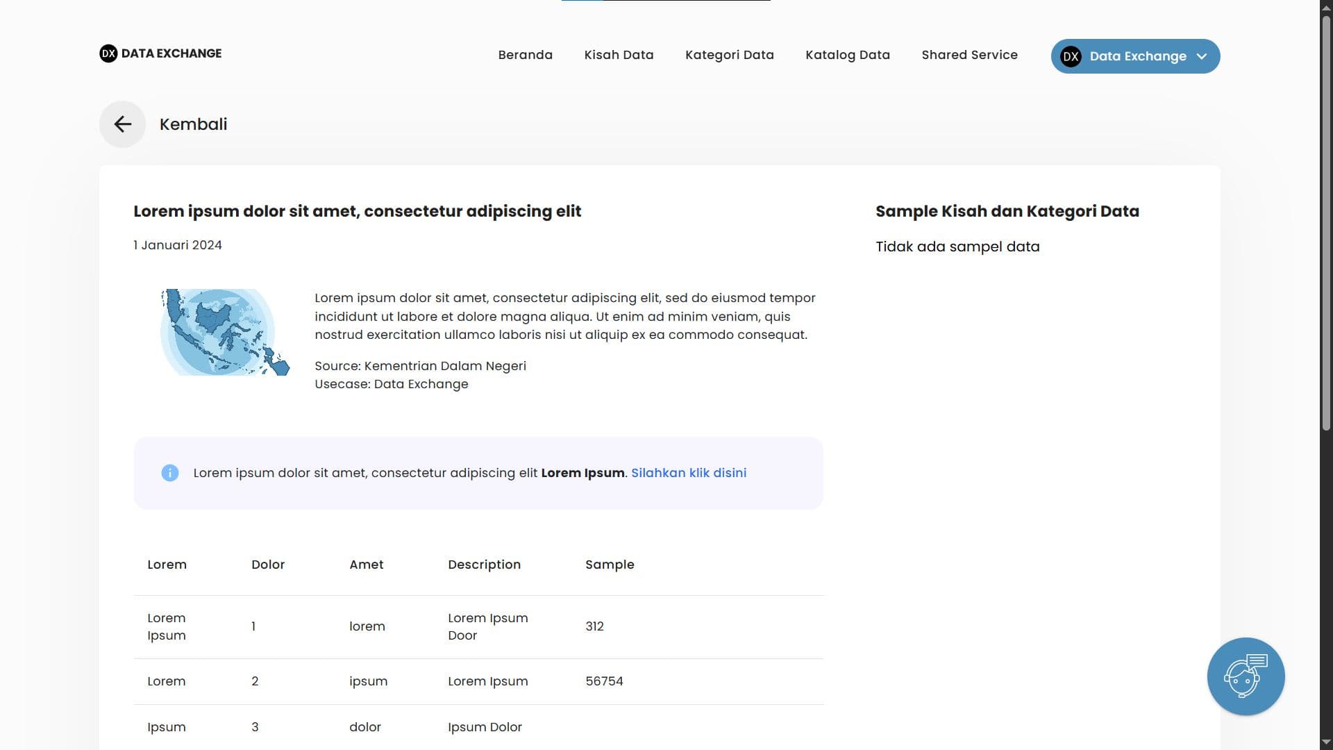Open the Katalog Data menu

(x=847, y=55)
